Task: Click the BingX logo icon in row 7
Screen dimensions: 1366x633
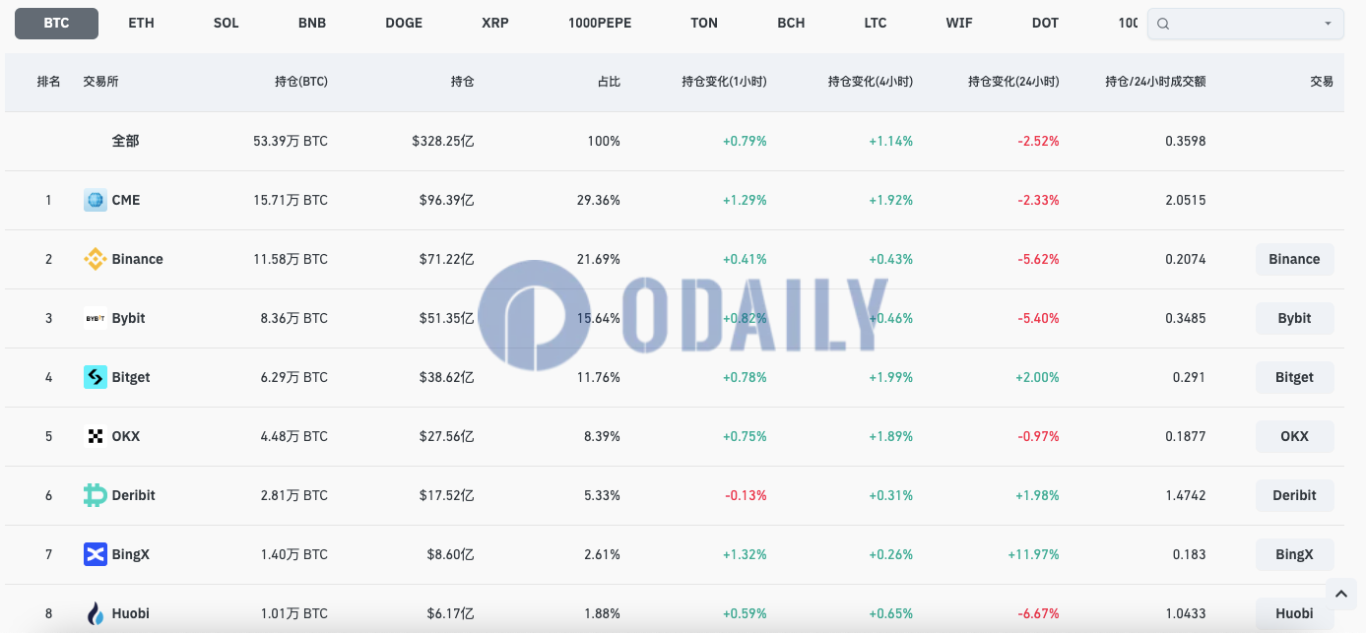Action: point(96,554)
